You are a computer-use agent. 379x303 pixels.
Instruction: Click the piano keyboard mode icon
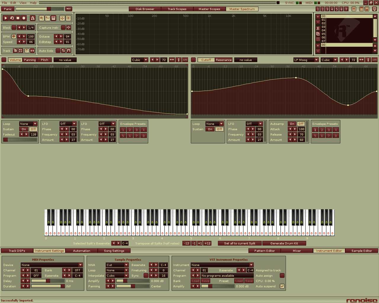[53, 18]
